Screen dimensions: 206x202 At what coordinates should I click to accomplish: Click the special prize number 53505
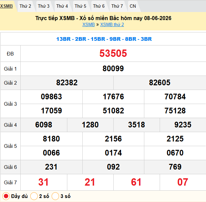pos(113,54)
